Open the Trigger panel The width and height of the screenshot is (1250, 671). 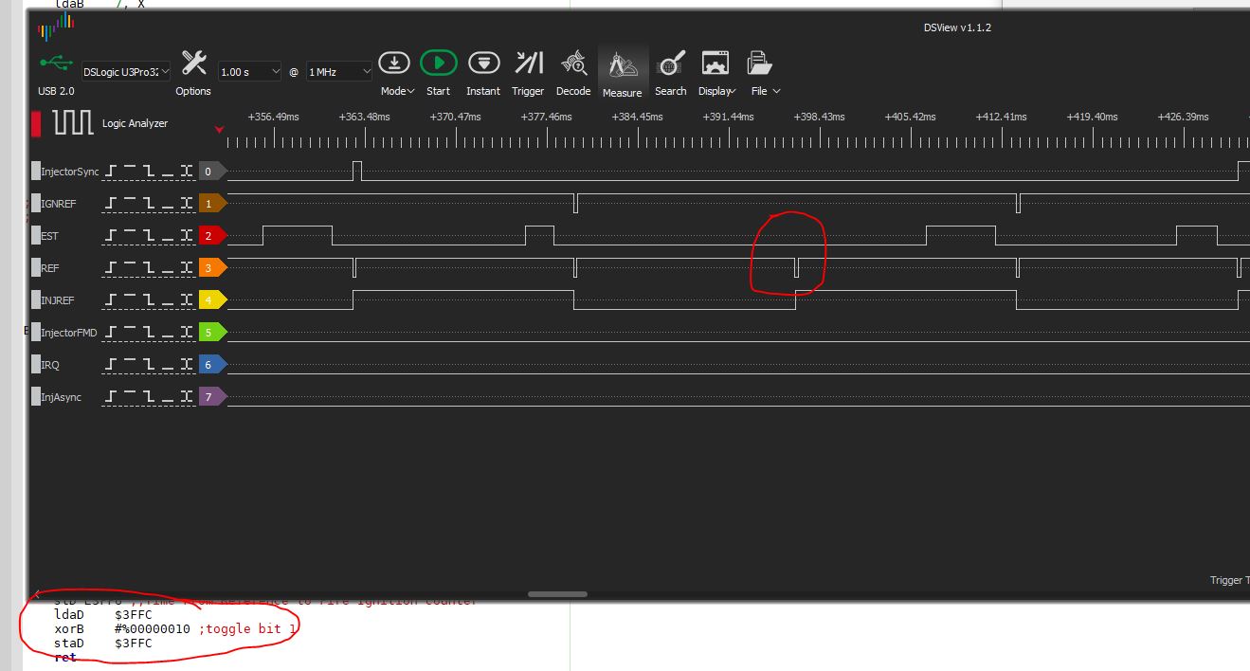click(528, 73)
